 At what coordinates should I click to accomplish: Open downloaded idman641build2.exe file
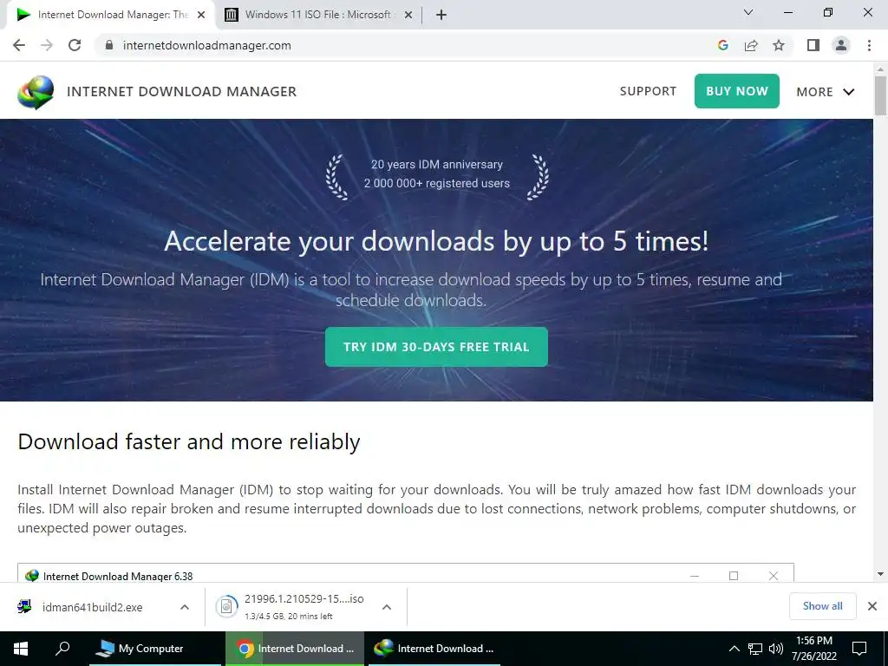pyautogui.click(x=92, y=607)
